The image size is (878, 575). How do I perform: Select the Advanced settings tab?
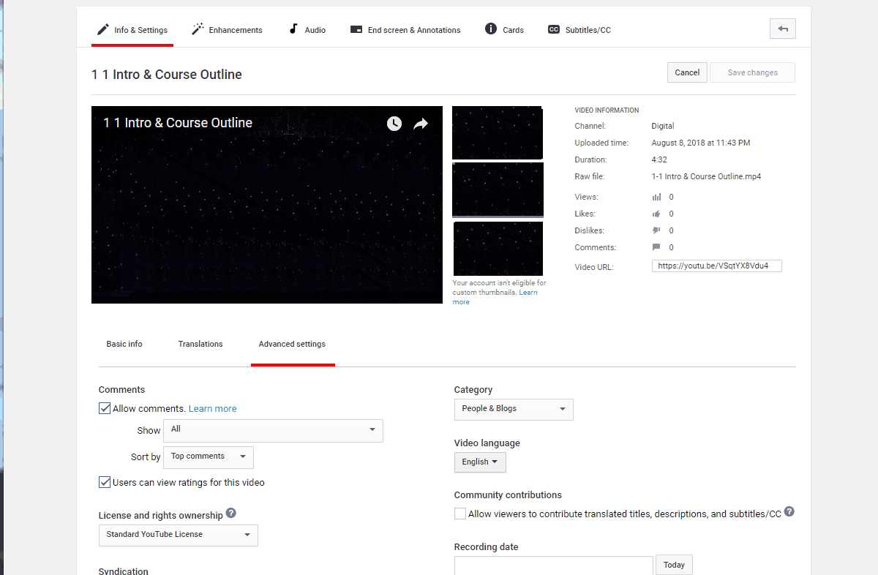point(293,344)
